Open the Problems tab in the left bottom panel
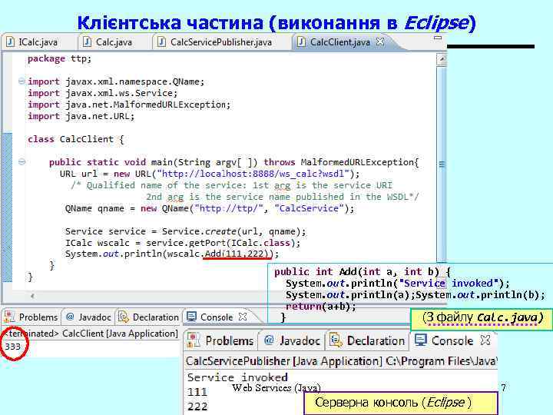Image resolution: width=553 pixels, height=415 pixels. (31, 317)
